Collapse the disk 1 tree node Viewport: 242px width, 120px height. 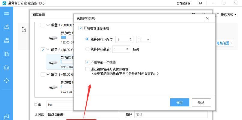pyautogui.click(x=48, y=25)
